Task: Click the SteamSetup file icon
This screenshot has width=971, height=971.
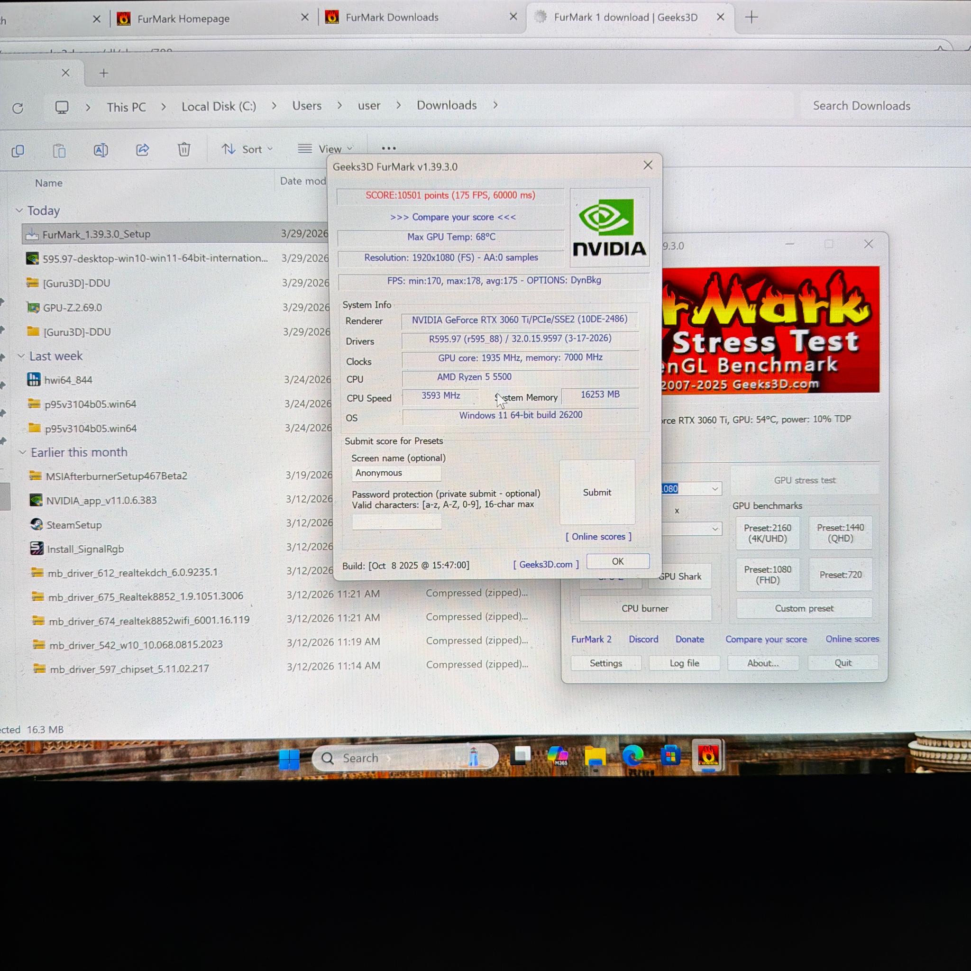Action: (x=36, y=525)
